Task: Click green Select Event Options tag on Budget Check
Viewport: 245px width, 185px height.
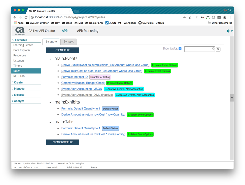Action: tap(120, 83)
